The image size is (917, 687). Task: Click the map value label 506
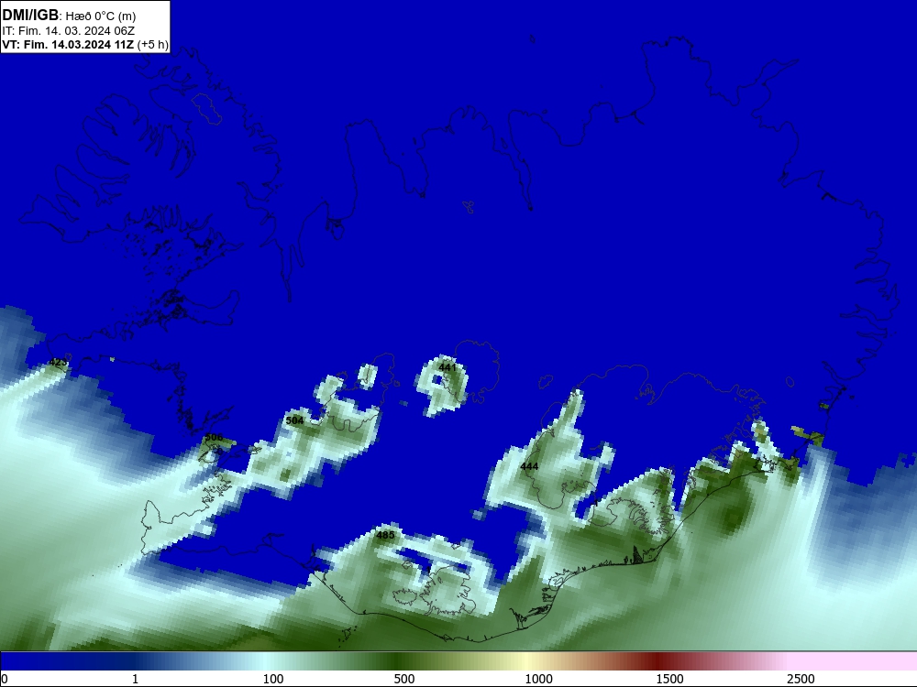coord(214,437)
